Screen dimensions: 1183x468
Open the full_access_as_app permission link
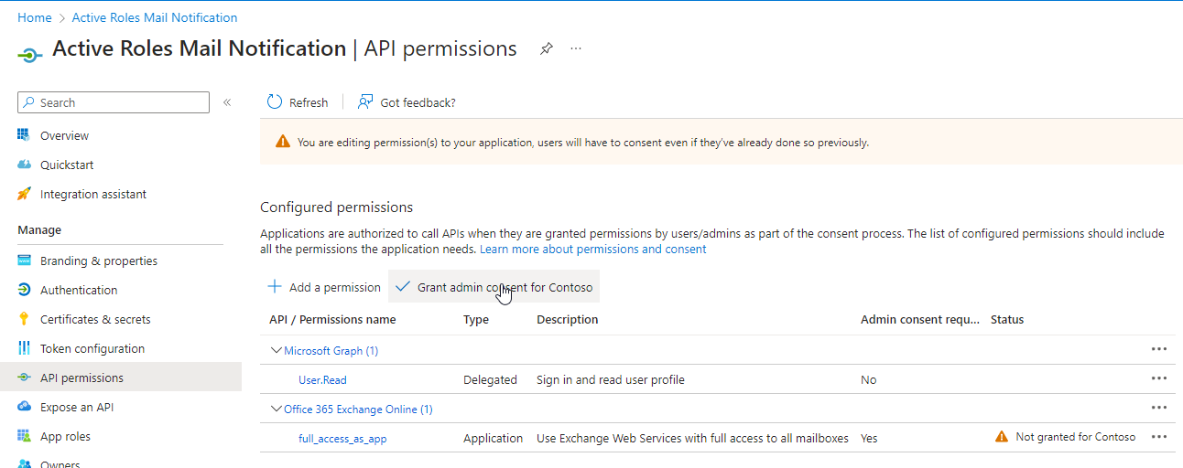click(x=342, y=438)
